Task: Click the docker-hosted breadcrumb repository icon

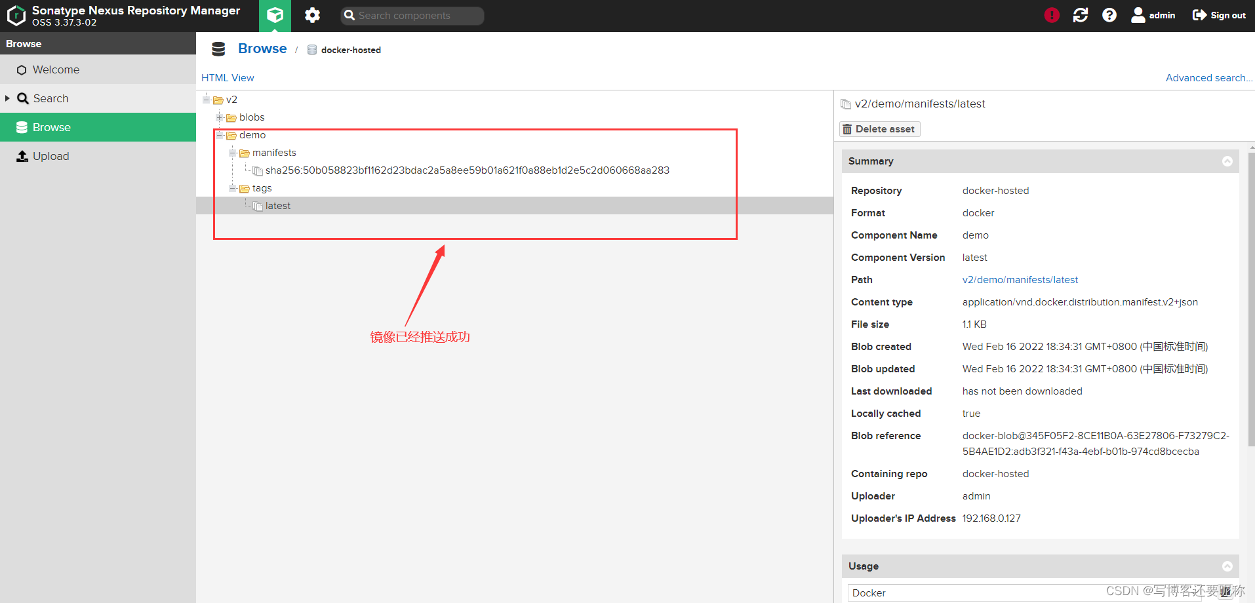Action: [x=312, y=50]
